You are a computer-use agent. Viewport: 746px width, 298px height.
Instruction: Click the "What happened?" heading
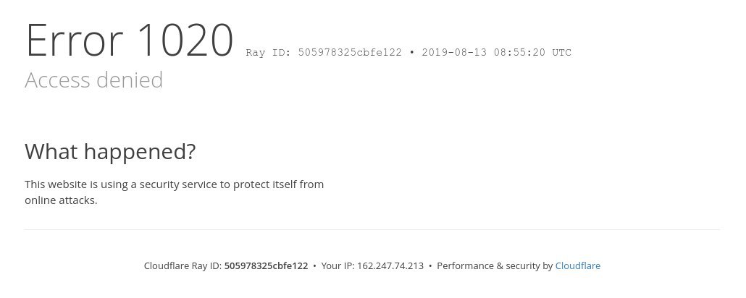pos(110,152)
